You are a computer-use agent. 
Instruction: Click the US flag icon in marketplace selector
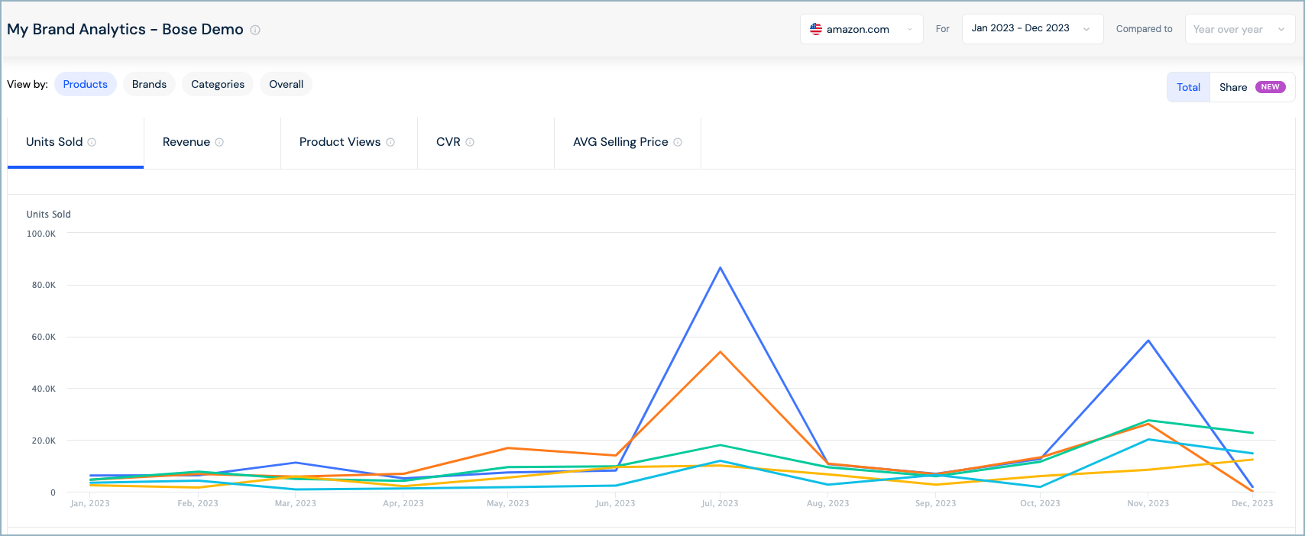click(816, 29)
